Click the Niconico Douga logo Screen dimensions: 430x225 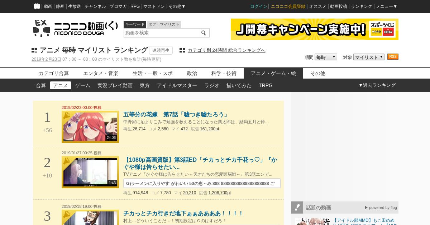point(75,29)
